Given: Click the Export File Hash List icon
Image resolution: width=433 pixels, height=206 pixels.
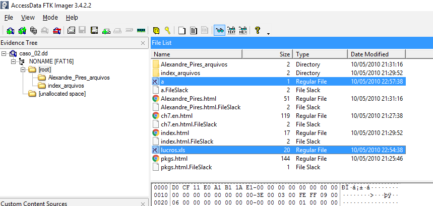Looking at the screenshot, I should [x=193, y=30].
